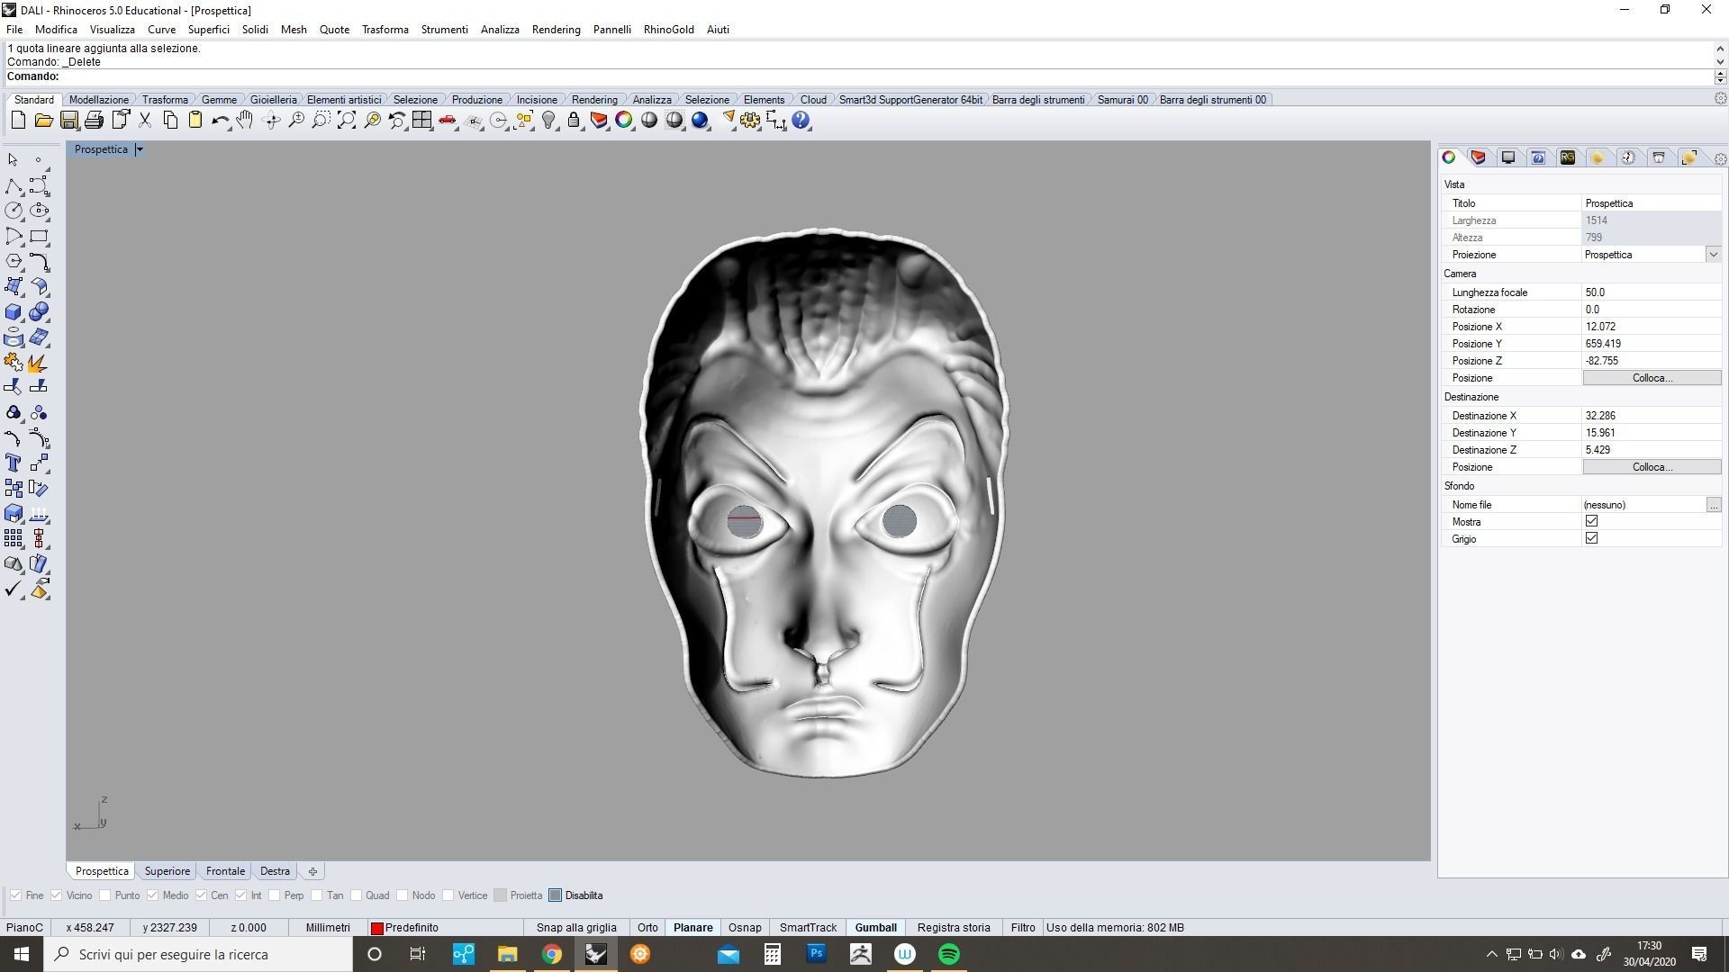
Task: Open the RhinoGold RG panel tab
Action: tap(1568, 157)
